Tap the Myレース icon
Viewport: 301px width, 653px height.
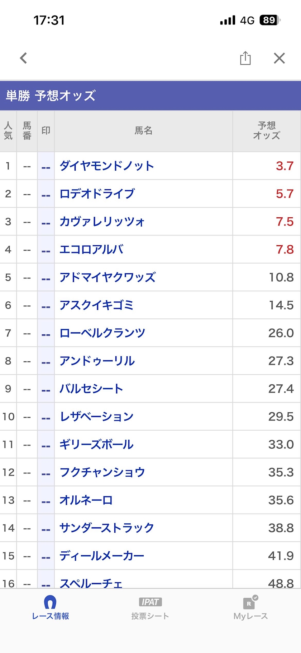point(250,602)
